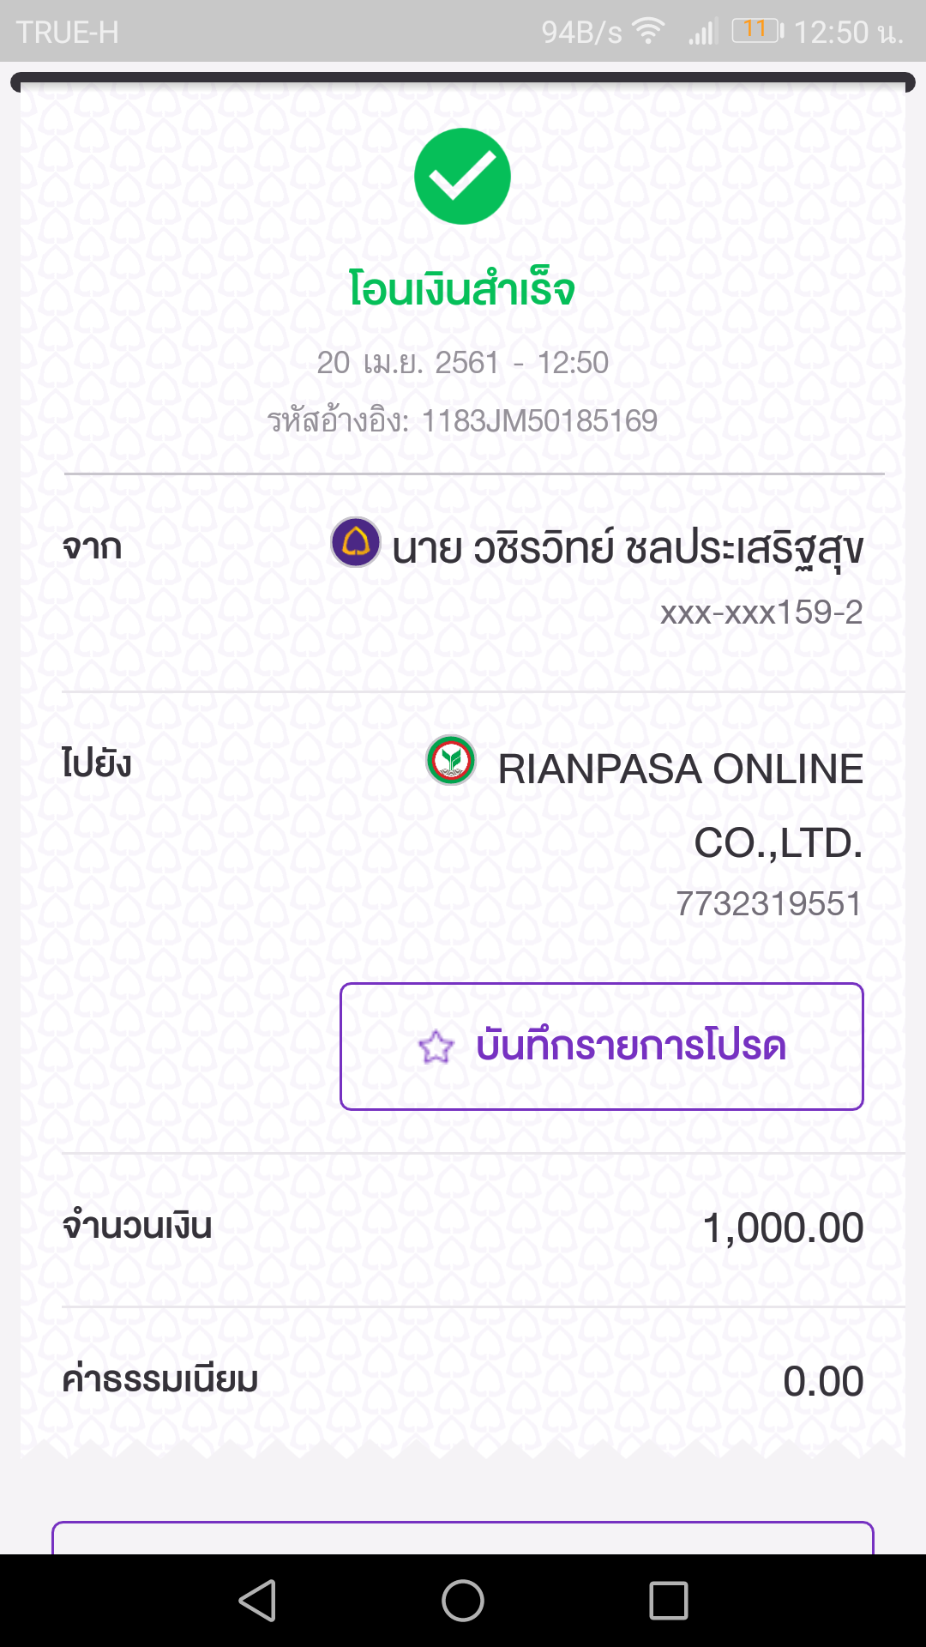The image size is (926, 1647).
Task: Tap the fee value 0.00
Action: 823,1381
